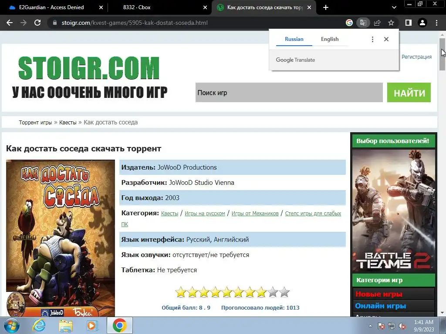
Task: Open Онлайн игры sidebar category
Action: point(380,306)
